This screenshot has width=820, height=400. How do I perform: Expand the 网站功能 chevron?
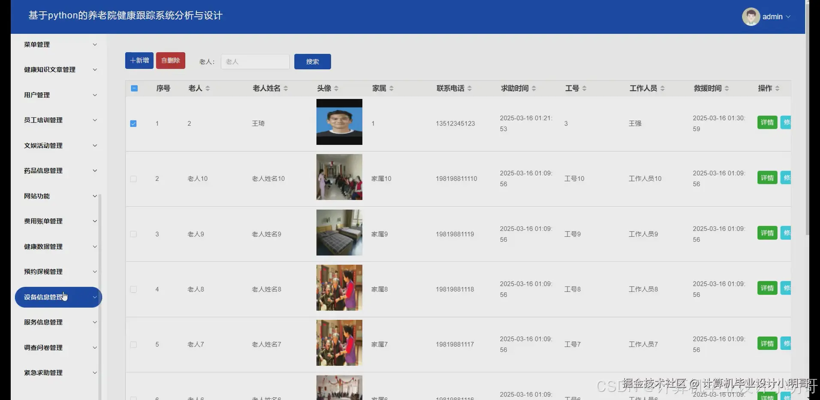(x=95, y=196)
